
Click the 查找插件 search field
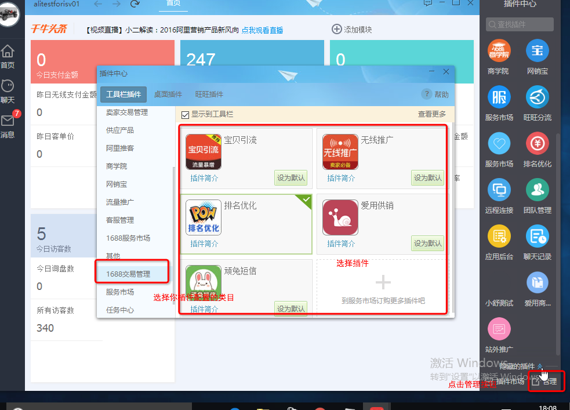click(520, 24)
